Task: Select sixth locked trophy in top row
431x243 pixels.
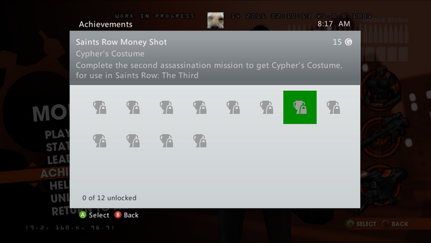Action: pos(267,107)
